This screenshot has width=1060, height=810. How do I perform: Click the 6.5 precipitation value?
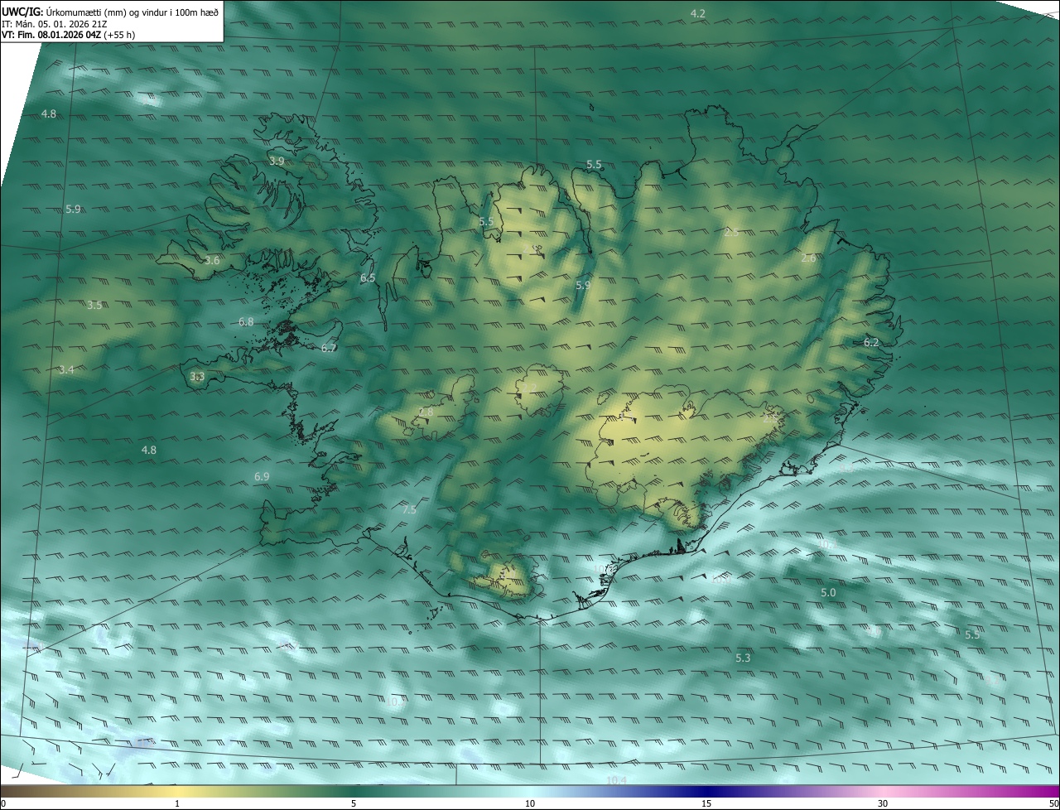pyautogui.click(x=368, y=277)
